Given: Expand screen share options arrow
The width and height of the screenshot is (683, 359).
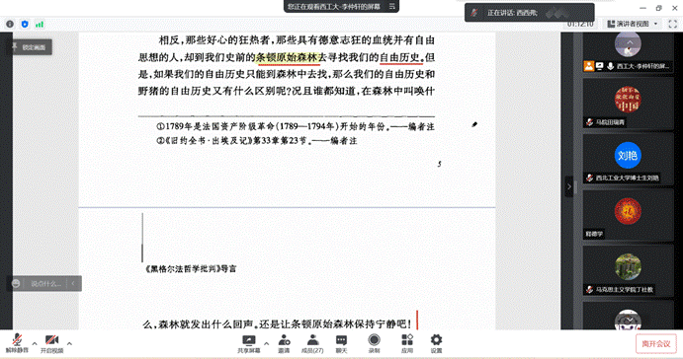Looking at the screenshot, I should pyautogui.click(x=266, y=343).
